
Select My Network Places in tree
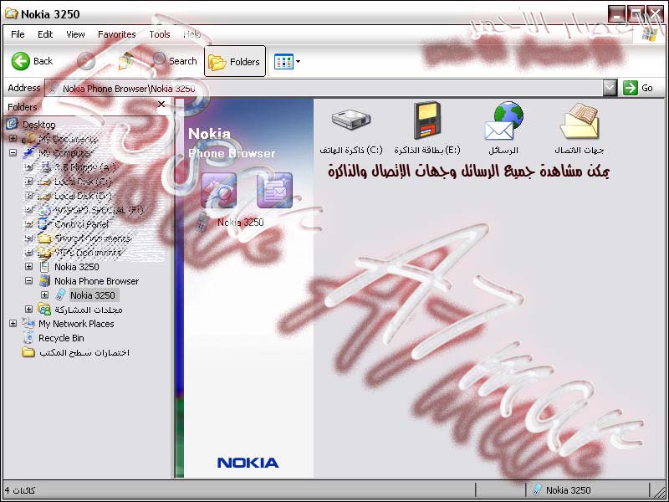pos(76,324)
